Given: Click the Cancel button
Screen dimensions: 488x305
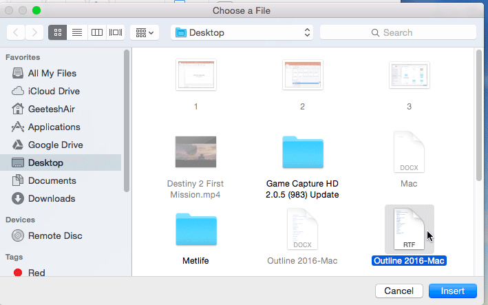Looking at the screenshot, I should pyautogui.click(x=399, y=291).
